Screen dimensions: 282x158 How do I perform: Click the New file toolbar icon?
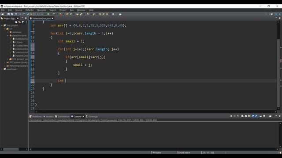pos(3,14)
